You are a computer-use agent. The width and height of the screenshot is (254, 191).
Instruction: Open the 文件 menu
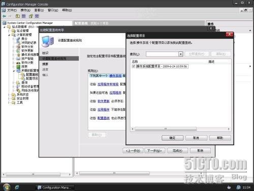(12, 10)
